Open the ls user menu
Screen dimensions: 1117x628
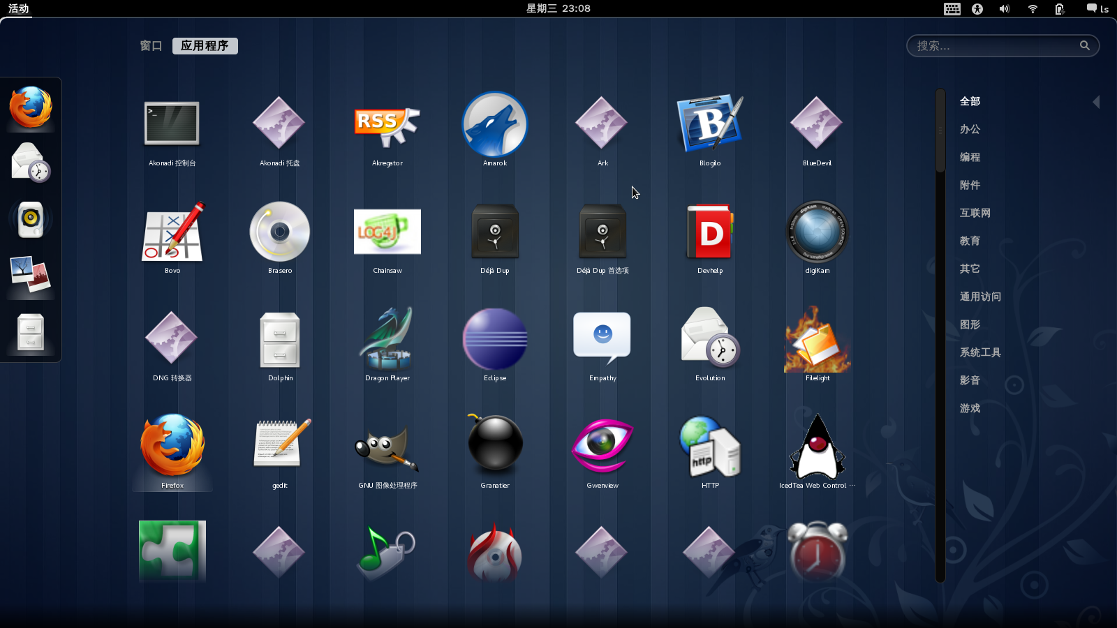click(x=1097, y=8)
